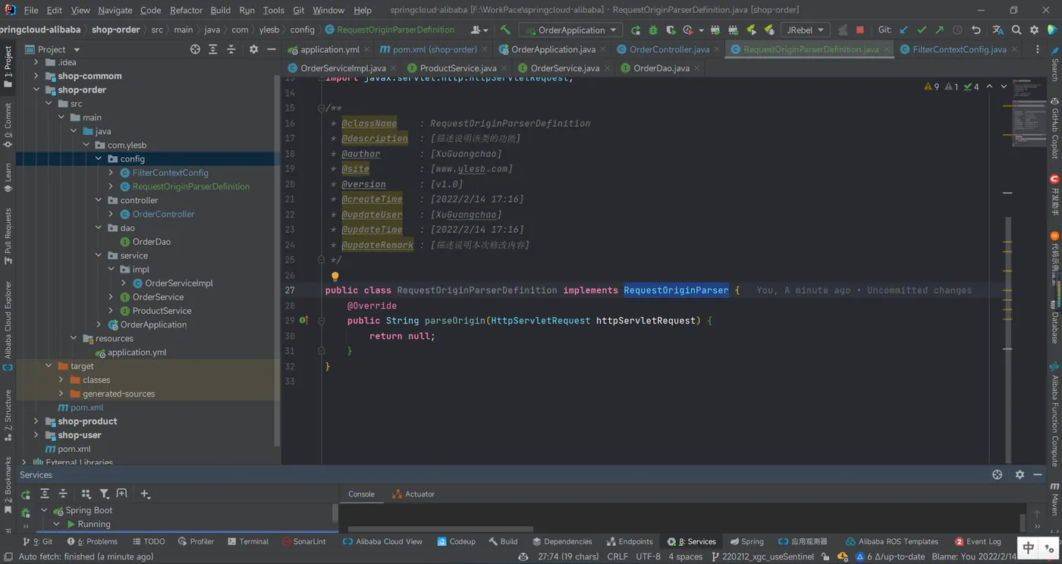Image resolution: width=1062 pixels, height=564 pixels.
Task: Run with coverage shield icon
Action: [x=671, y=30]
